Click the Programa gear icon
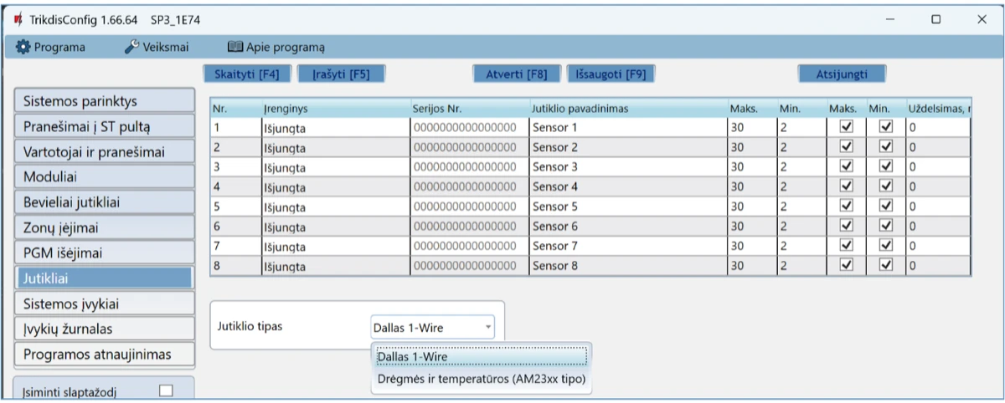This screenshot has width=1005, height=403. (23, 48)
